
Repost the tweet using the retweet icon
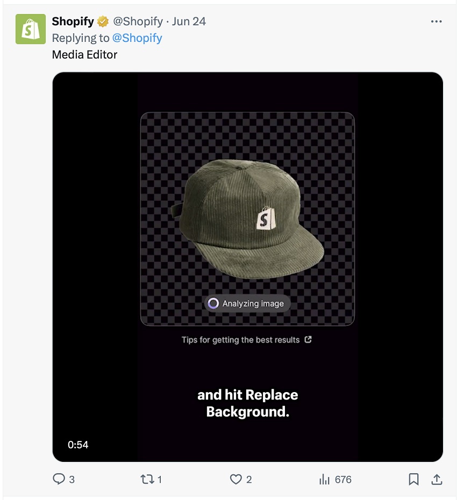click(147, 479)
